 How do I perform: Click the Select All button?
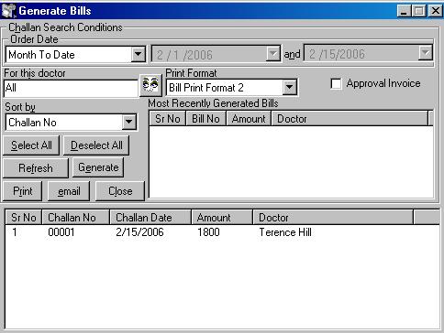(x=31, y=145)
